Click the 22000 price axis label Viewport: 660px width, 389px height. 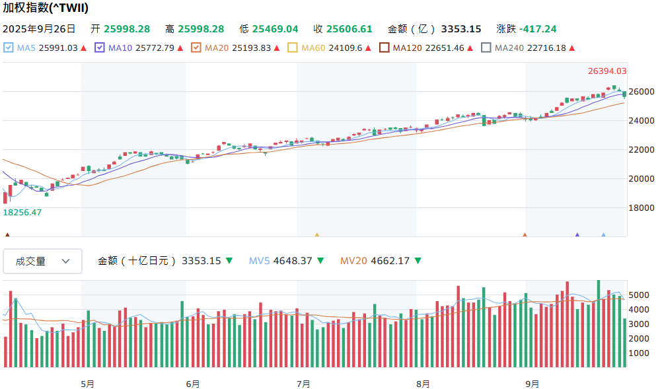pos(642,149)
